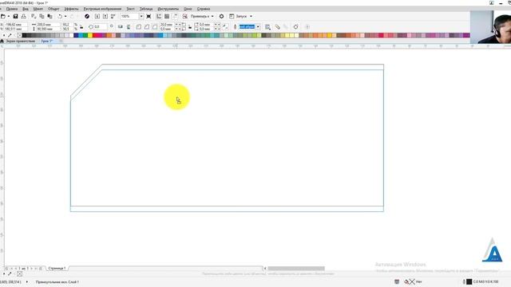Screen dimensions: 511x287
Task: Click the rotation angle field
Action: click(100, 26)
